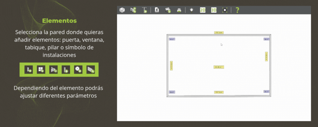Click the room area label in center
The image size is (318, 127).
219,67
